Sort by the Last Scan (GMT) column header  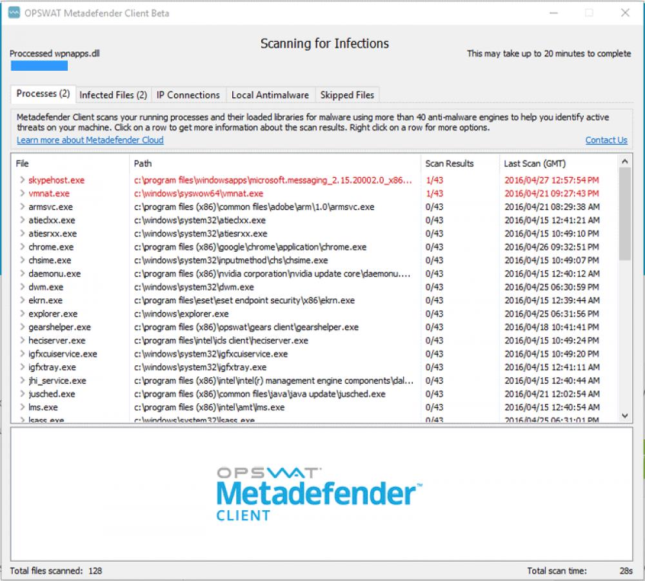pos(535,163)
